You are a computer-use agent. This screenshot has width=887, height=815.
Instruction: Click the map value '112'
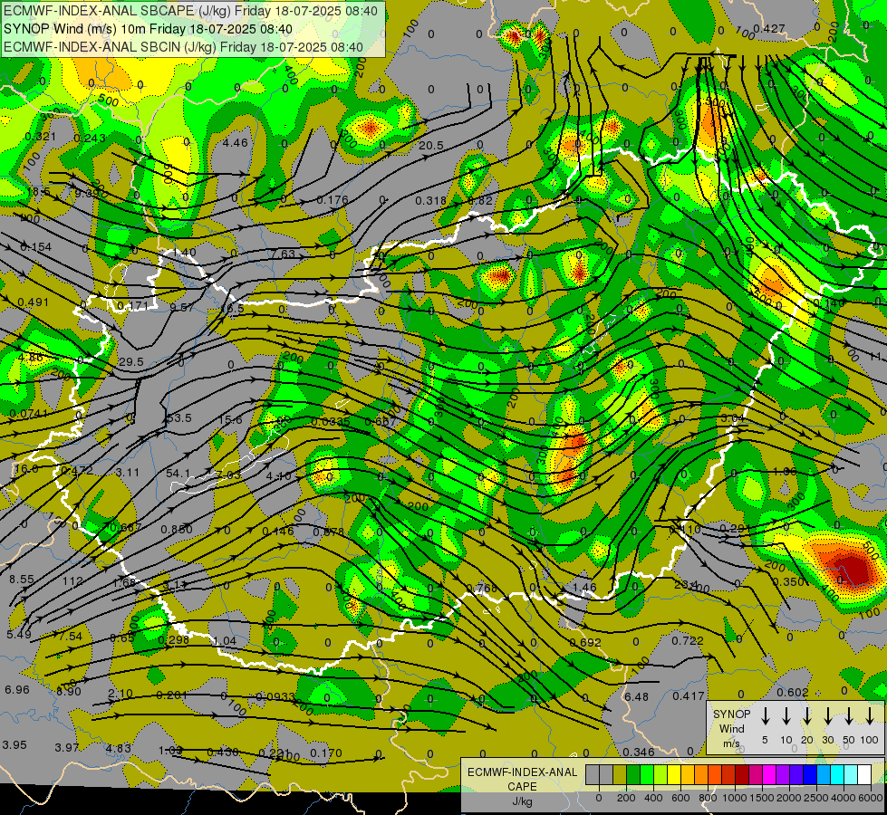pos(73,580)
